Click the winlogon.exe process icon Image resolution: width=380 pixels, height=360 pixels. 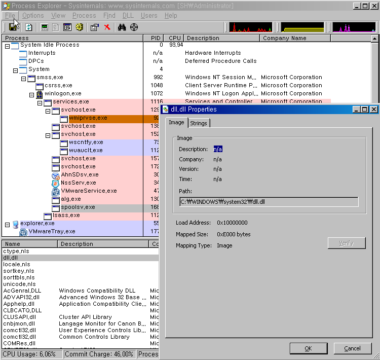tap(39, 95)
